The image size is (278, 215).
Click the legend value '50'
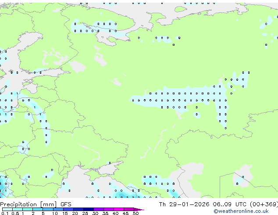pyautogui.click(x=135, y=213)
